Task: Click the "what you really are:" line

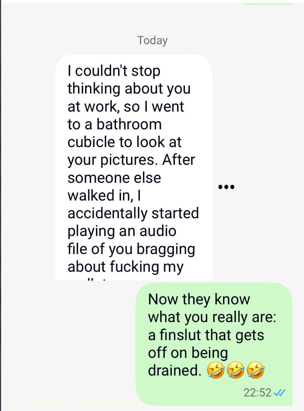Action: 212,317
